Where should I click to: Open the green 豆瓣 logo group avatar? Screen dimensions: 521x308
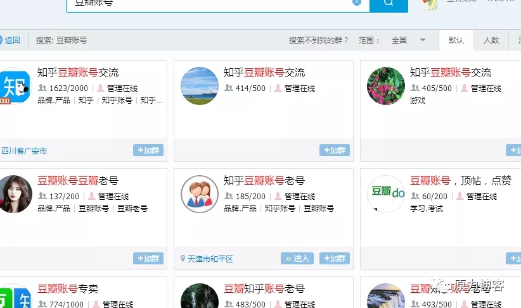tap(385, 194)
